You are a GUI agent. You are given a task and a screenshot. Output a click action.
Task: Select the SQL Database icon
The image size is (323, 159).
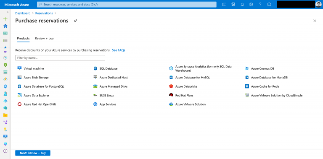click(95, 68)
